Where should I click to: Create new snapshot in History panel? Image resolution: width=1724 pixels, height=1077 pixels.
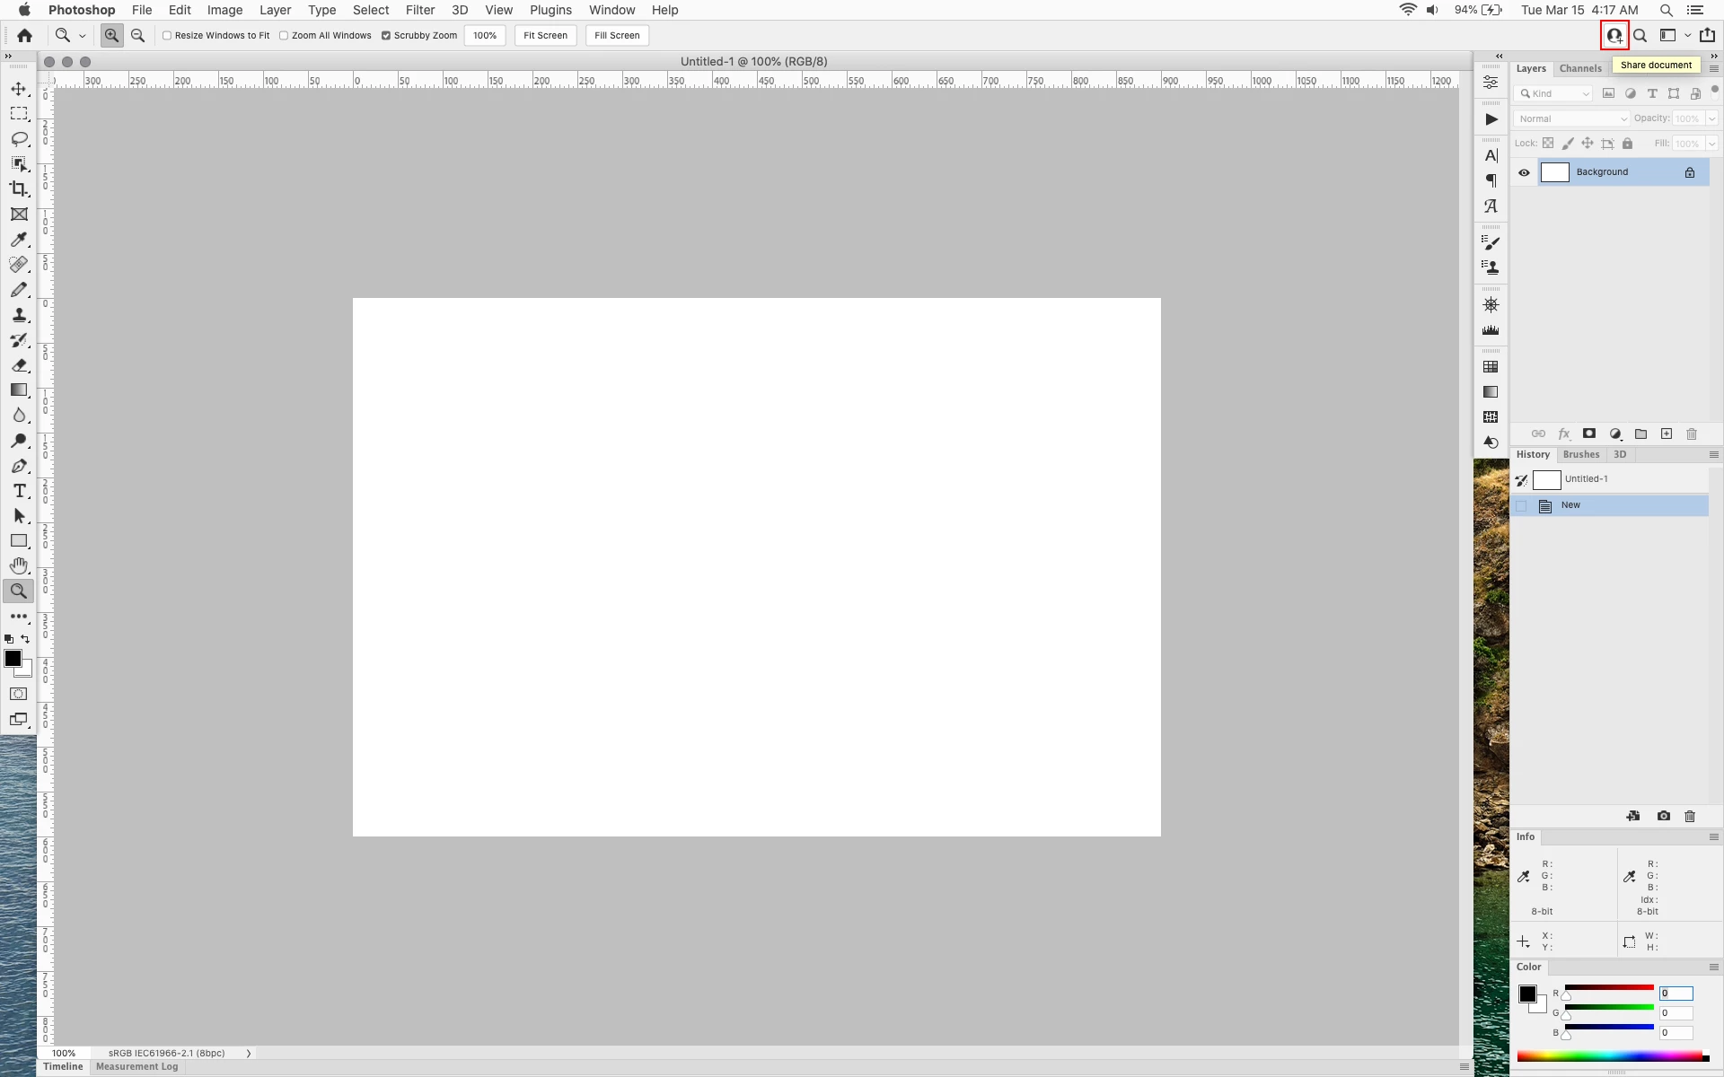1664,816
